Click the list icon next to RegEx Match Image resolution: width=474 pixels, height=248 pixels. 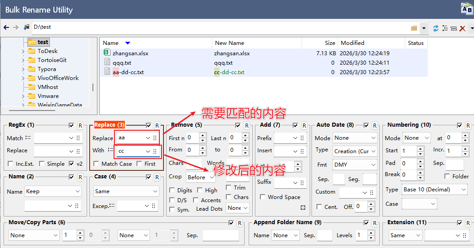[x=28, y=138]
